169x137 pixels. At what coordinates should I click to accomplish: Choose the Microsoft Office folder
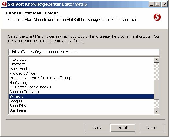click(81, 73)
